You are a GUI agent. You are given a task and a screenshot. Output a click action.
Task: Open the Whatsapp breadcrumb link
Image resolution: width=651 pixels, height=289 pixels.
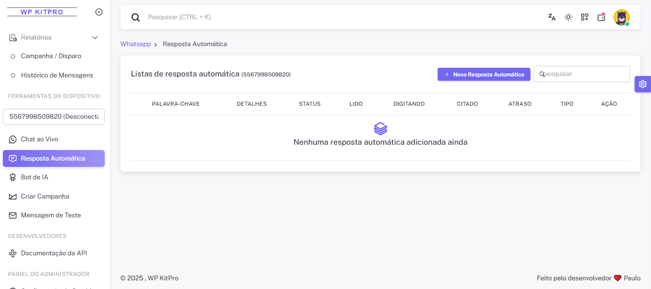[135, 44]
